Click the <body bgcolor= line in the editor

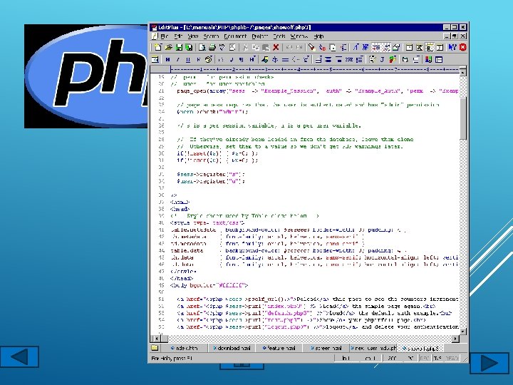point(209,285)
